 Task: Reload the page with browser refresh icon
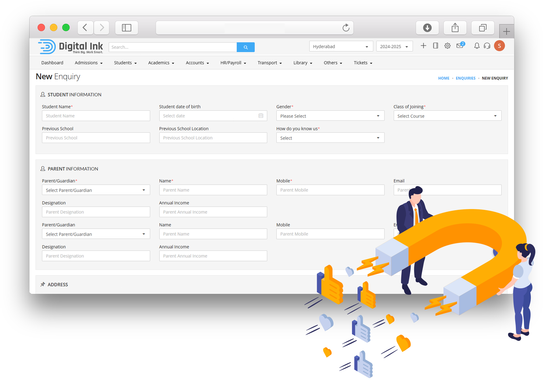(346, 28)
